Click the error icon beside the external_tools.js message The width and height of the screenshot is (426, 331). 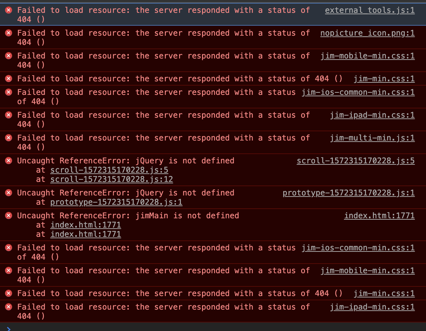coord(9,10)
